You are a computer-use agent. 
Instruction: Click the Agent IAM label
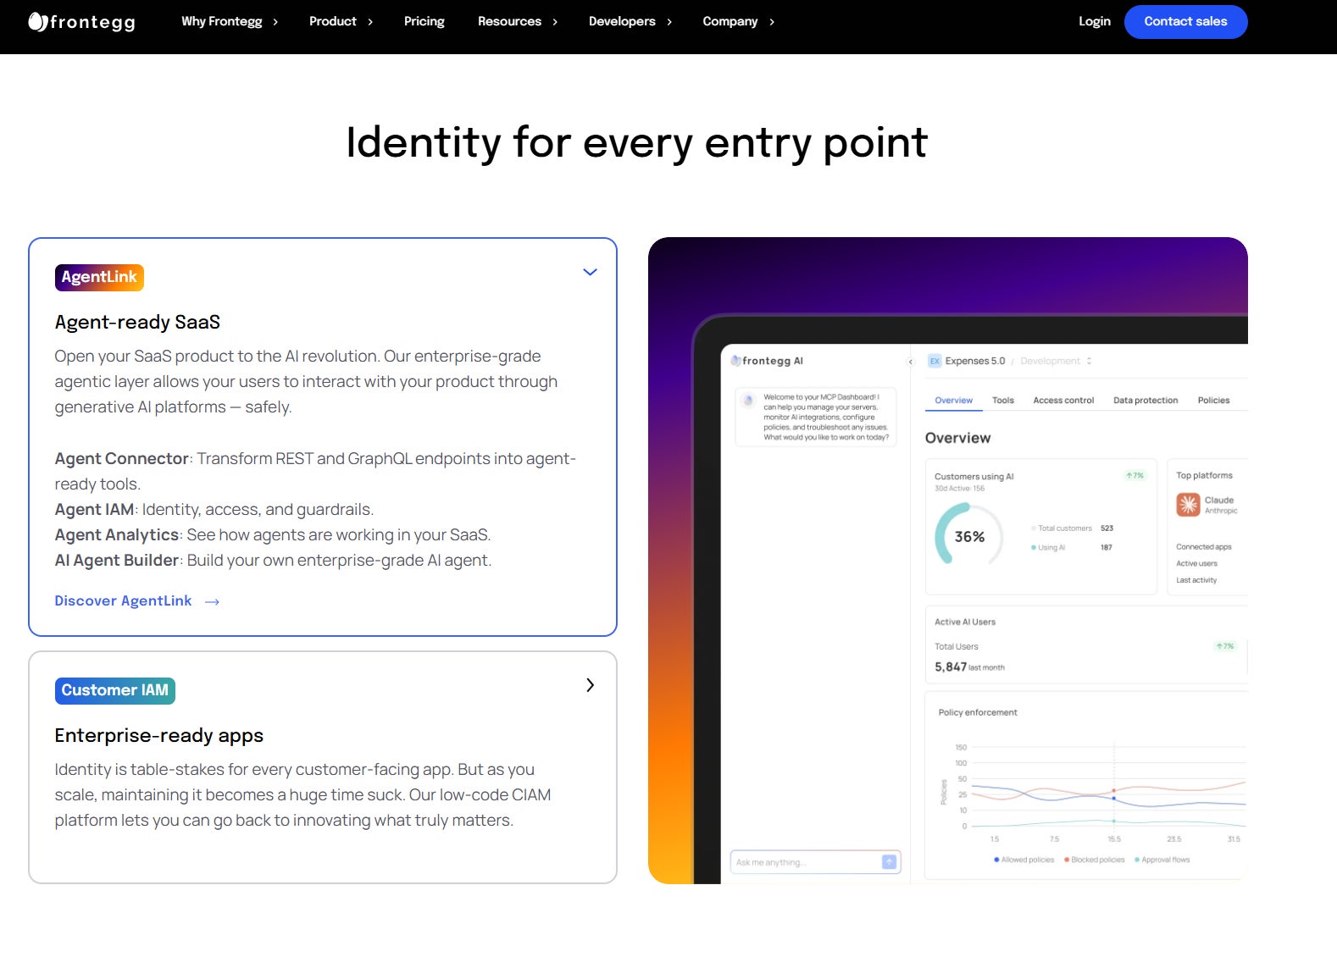click(x=94, y=509)
